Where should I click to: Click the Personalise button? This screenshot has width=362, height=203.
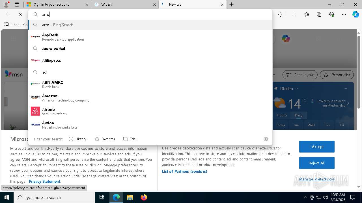(337, 75)
